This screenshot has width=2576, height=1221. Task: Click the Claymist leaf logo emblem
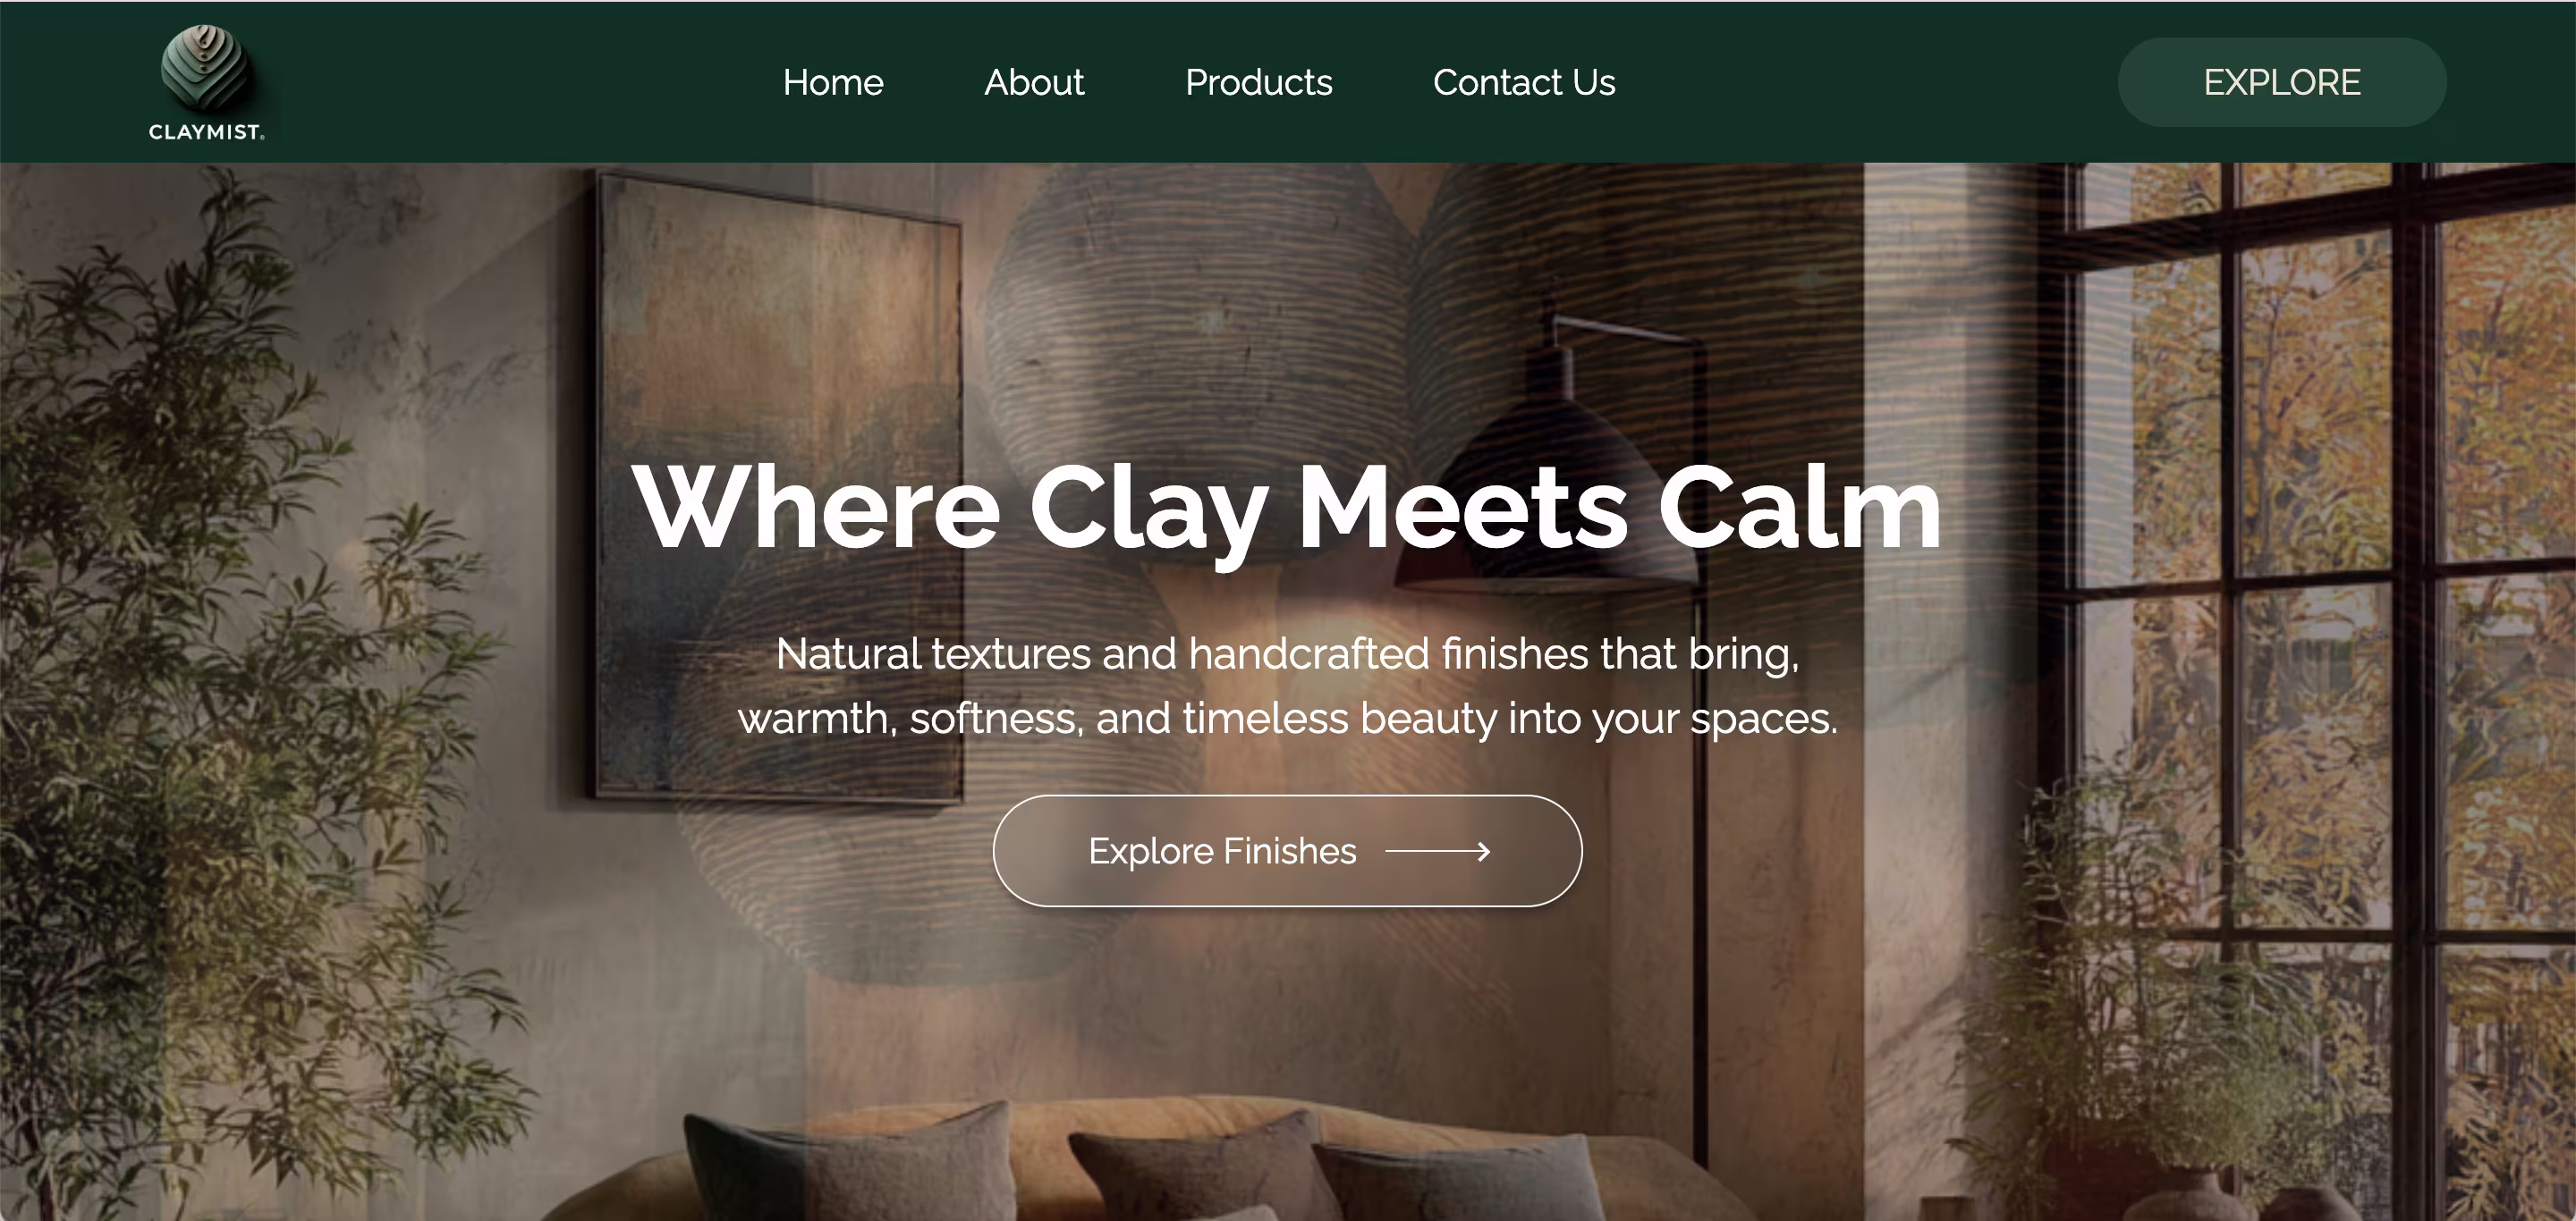[205, 66]
